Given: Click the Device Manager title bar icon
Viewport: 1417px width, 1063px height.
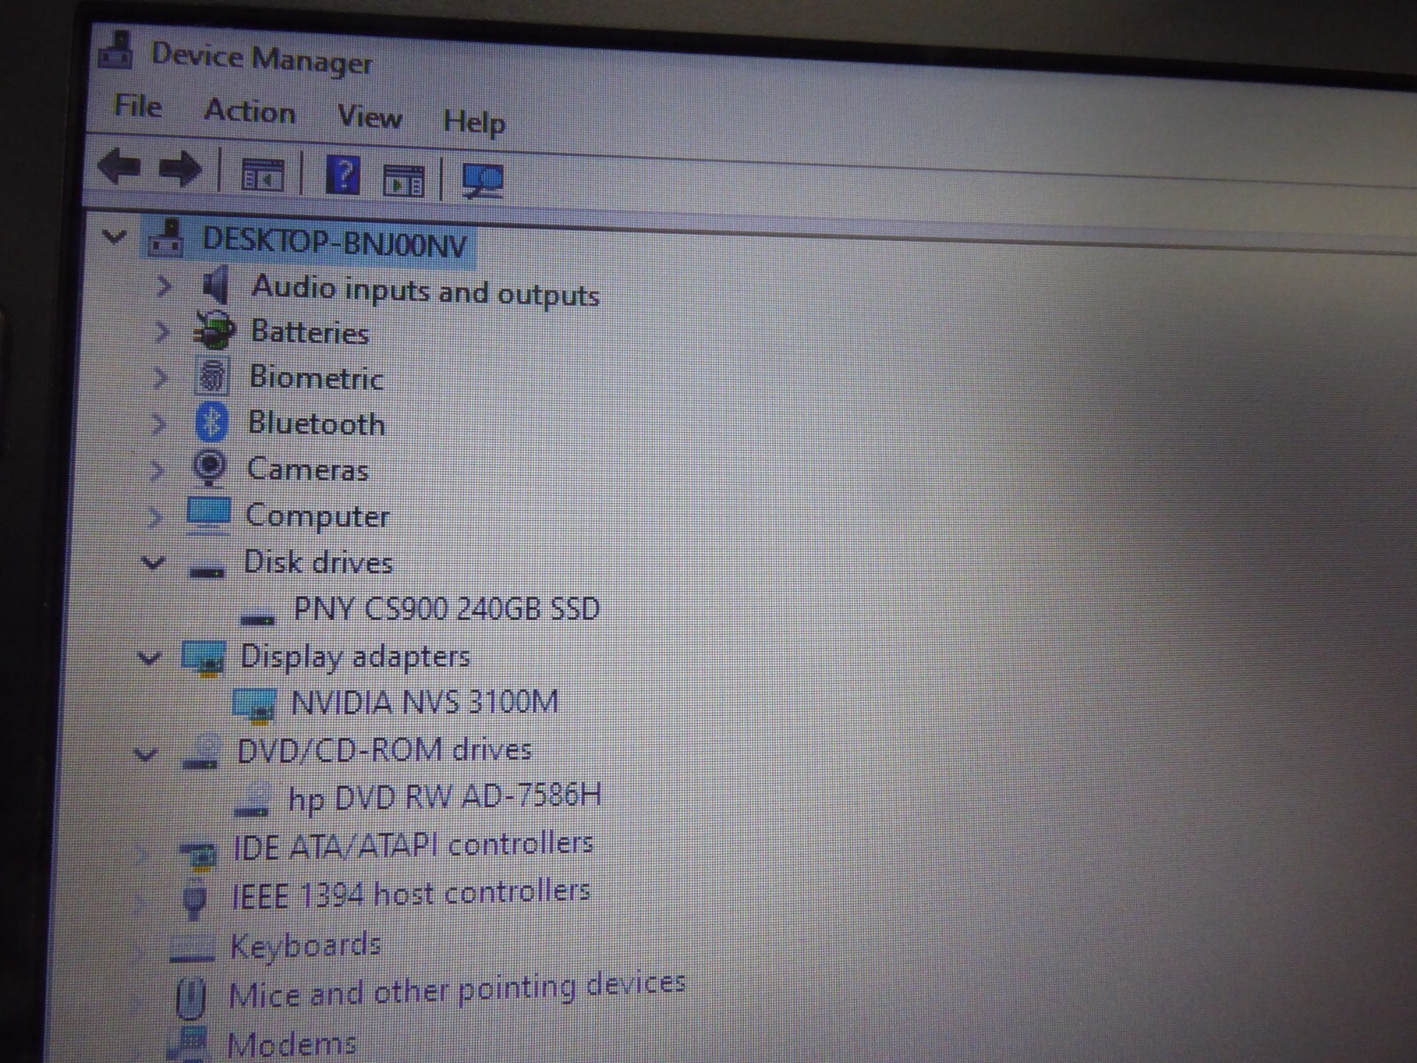Looking at the screenshot, I should [x=115, y=50].
